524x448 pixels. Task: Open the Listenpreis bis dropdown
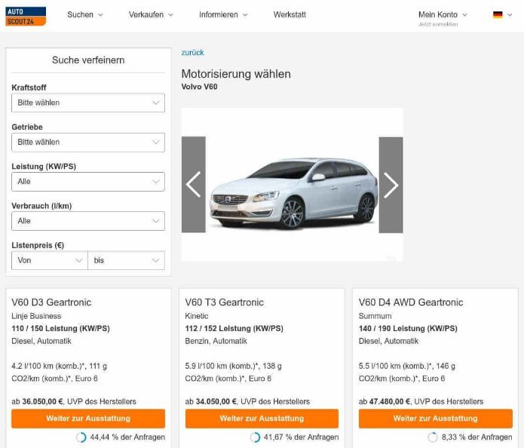click(127, 260)
